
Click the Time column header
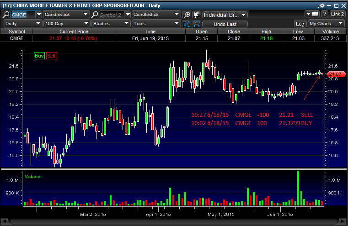pyautogui.click(x=150, y=32)
